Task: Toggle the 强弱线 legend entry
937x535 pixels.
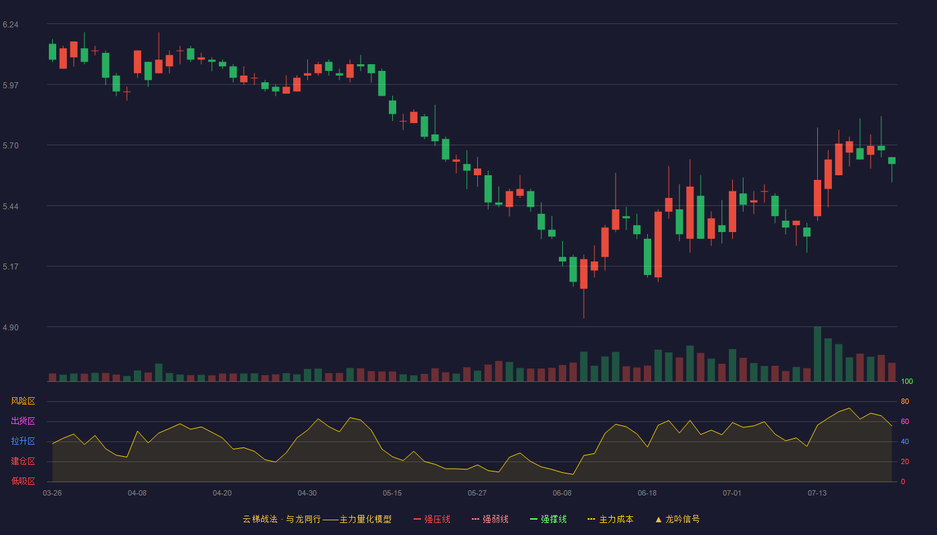Action: 490,519
